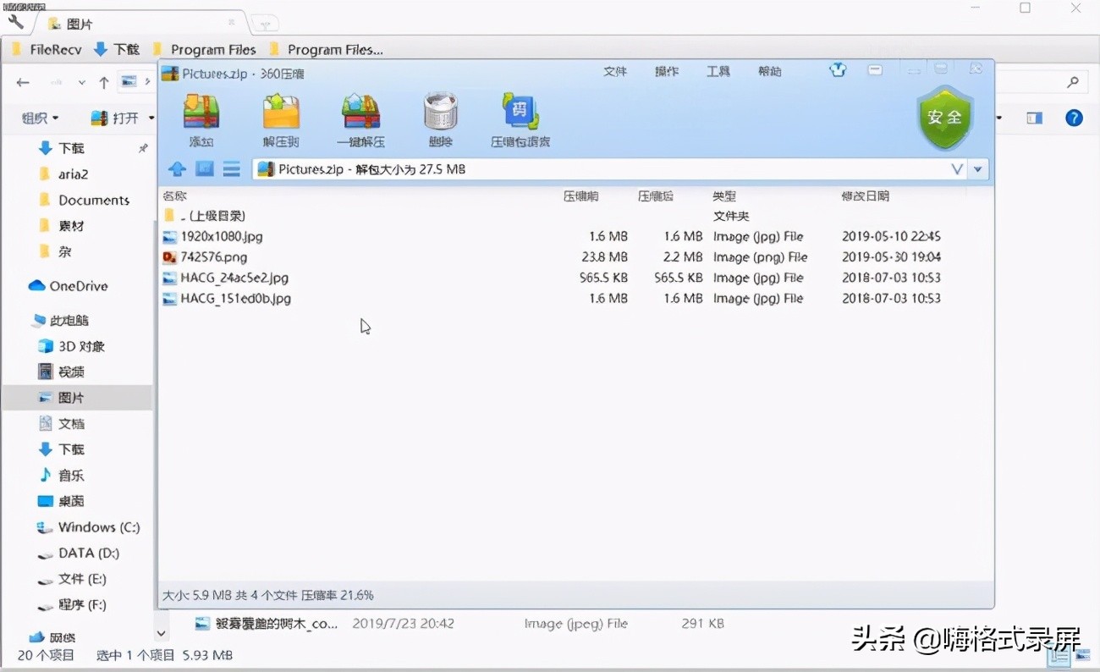The width and height of the screenshot is (1100, 672).
Task: Select OneDrive in the Explorer sidebar
Action: (x=69, y=286)
